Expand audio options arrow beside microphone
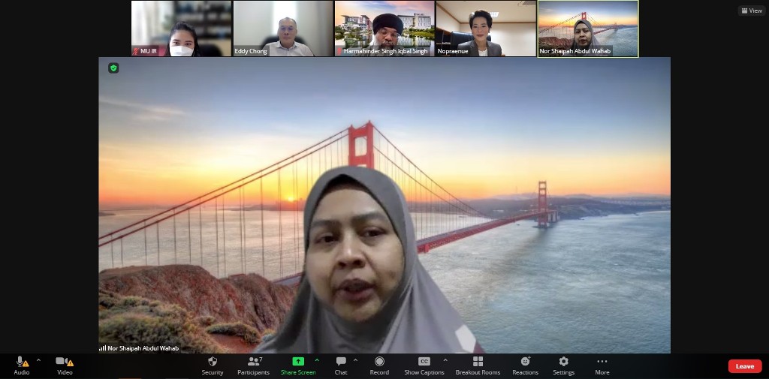 pos(38,360)
